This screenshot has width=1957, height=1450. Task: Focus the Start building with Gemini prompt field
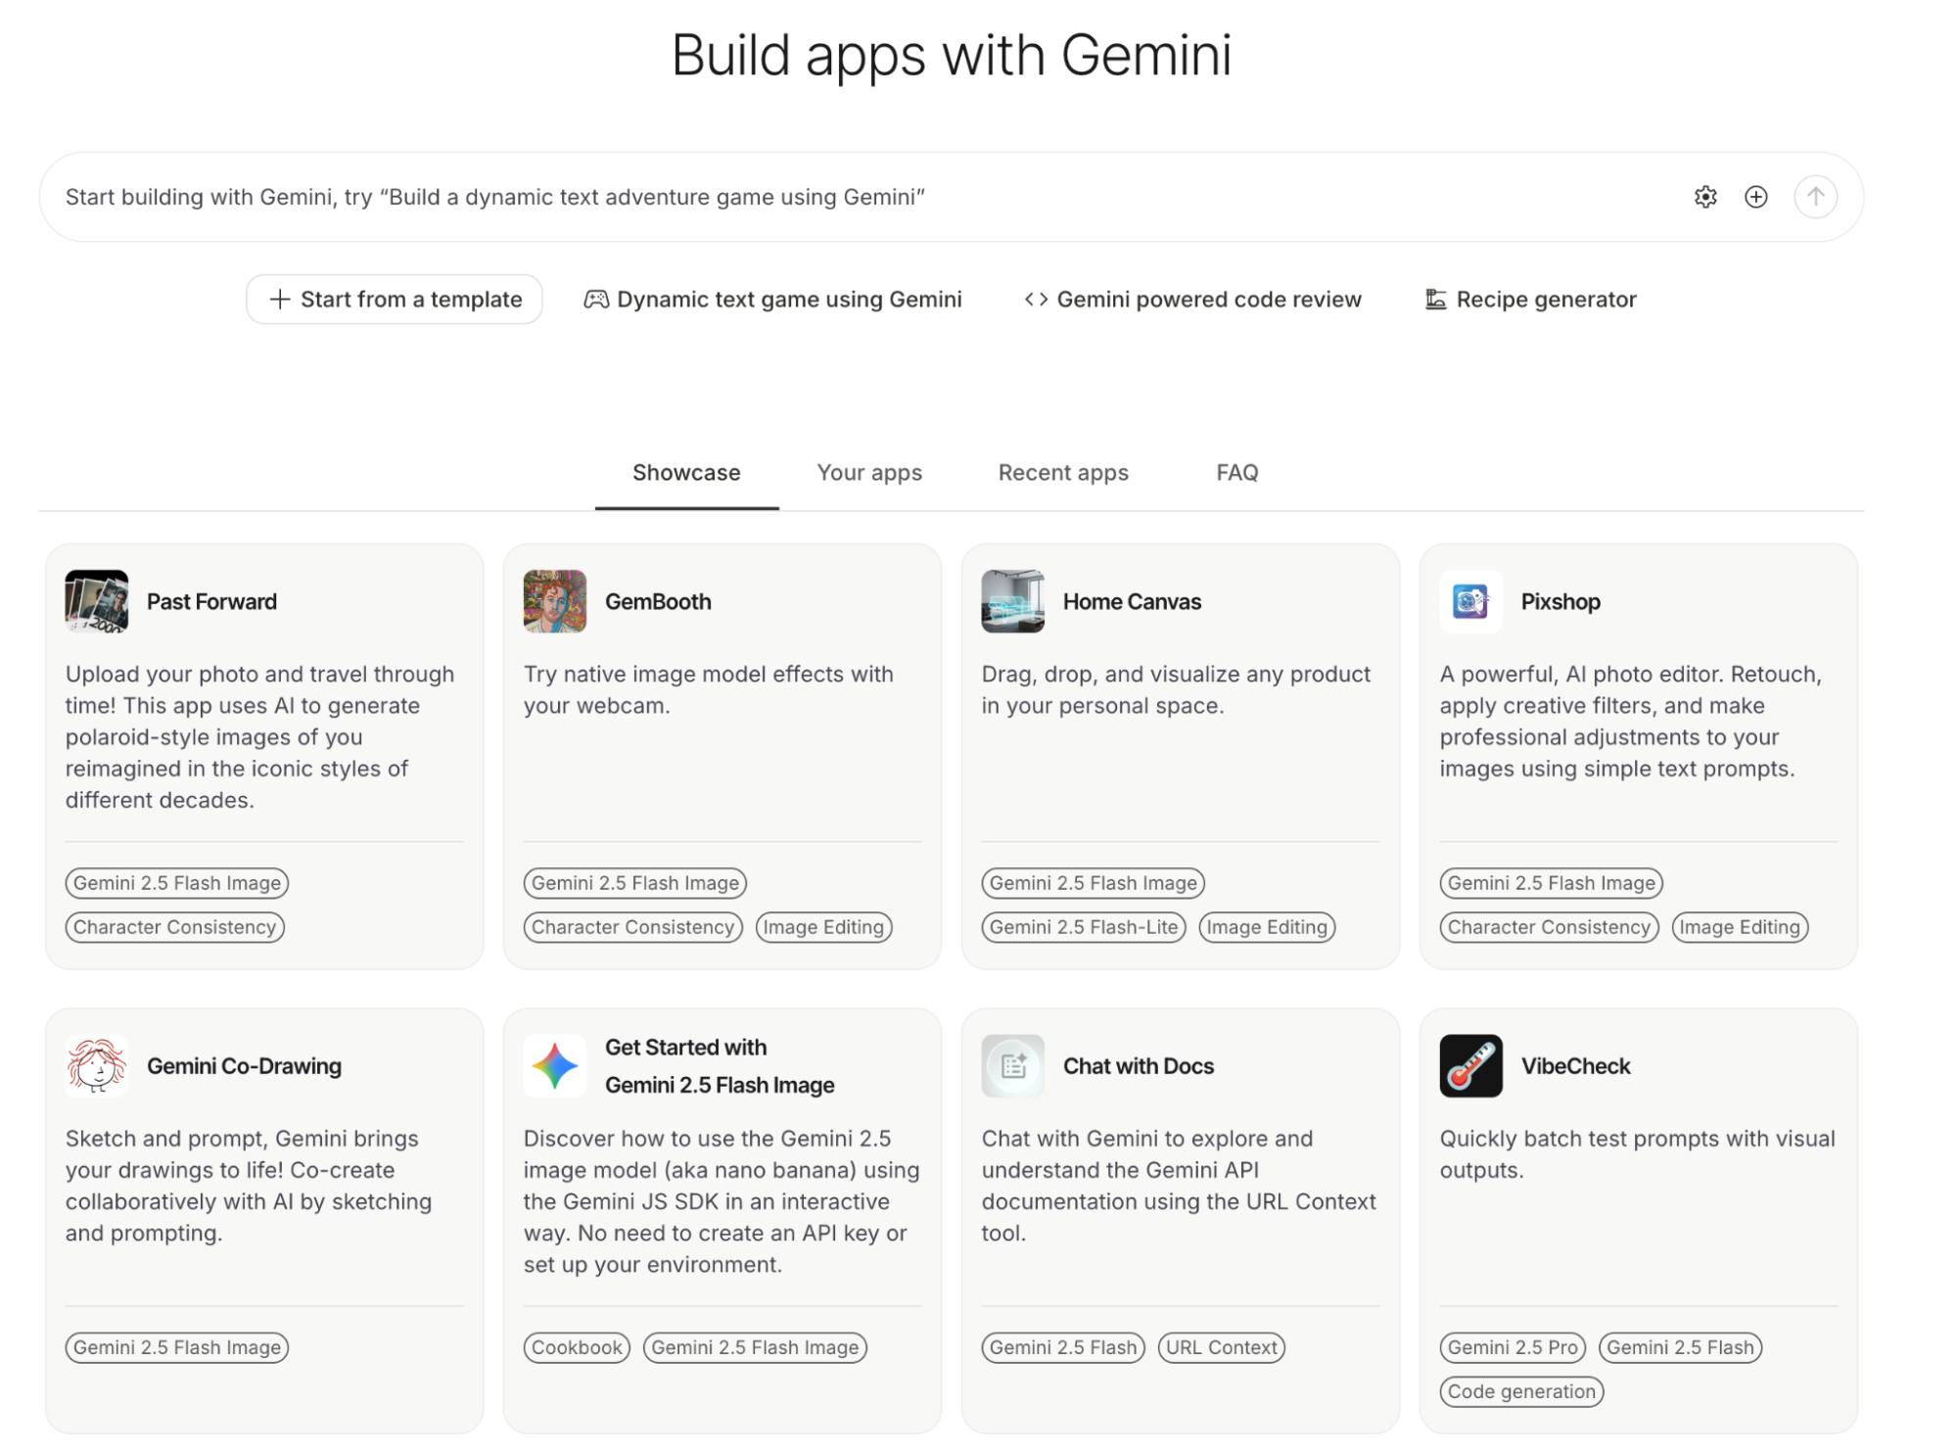click(x=783, y=197)
